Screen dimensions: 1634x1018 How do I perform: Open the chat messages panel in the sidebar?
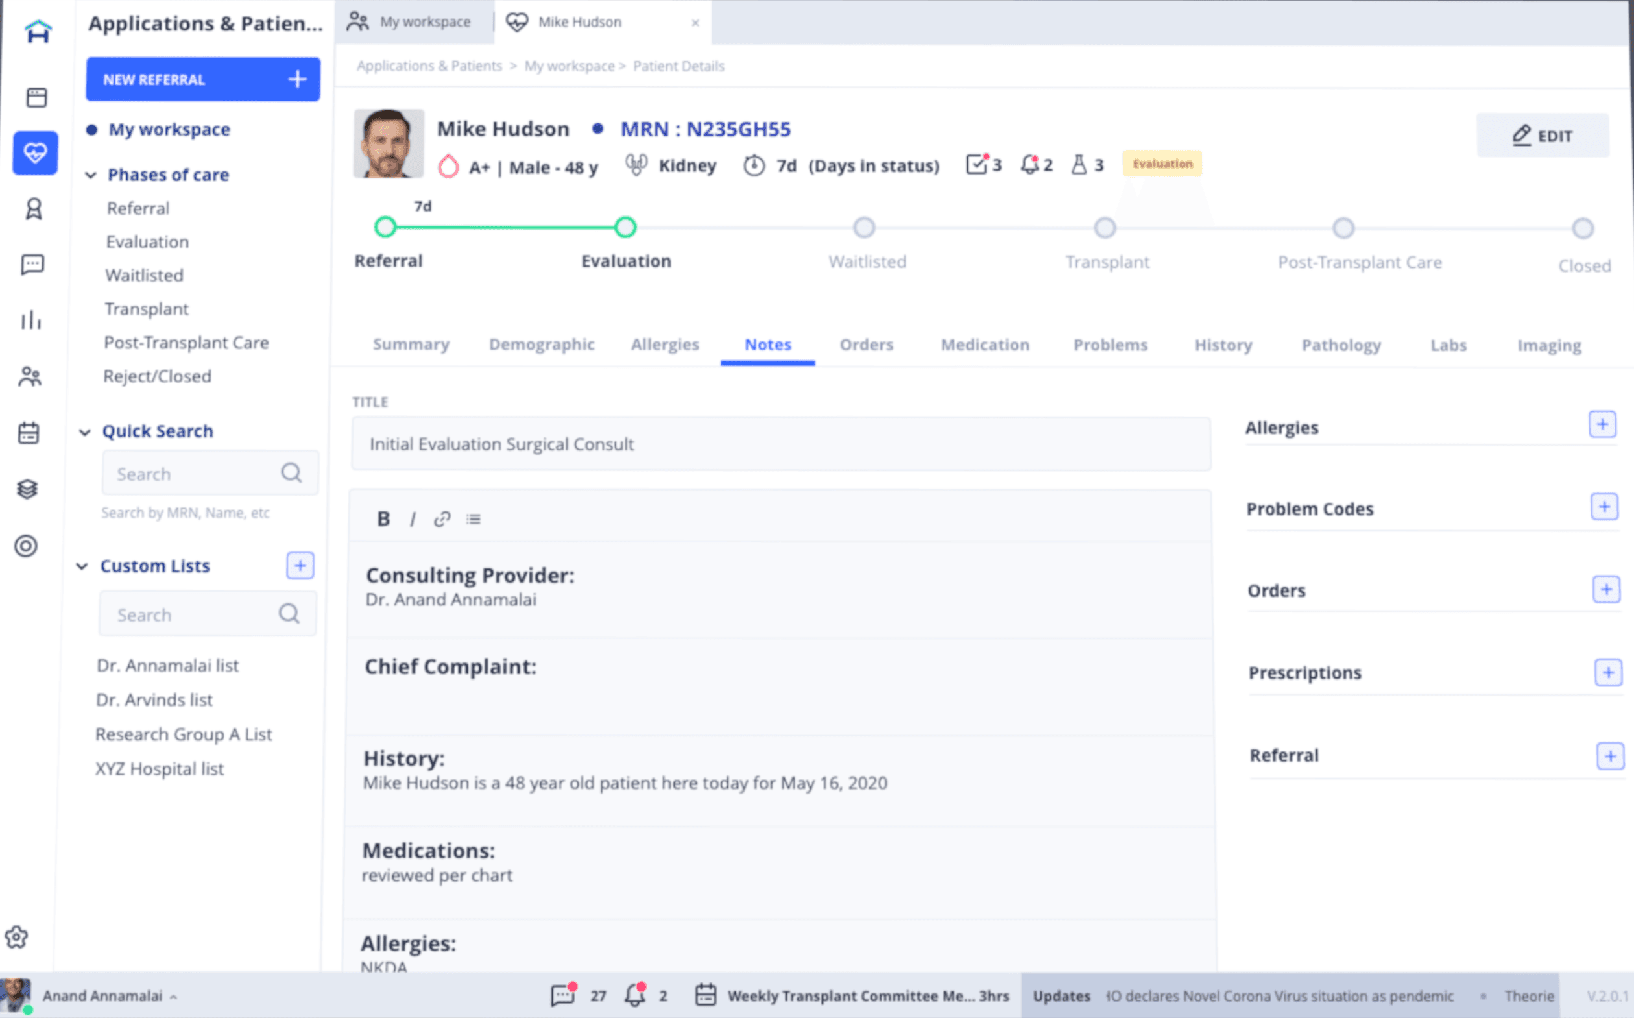point(32,265)
